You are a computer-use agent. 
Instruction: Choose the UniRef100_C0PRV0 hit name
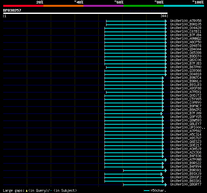[186, 103]
